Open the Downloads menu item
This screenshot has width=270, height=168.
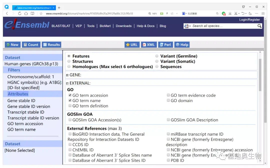tap(123, 26)
